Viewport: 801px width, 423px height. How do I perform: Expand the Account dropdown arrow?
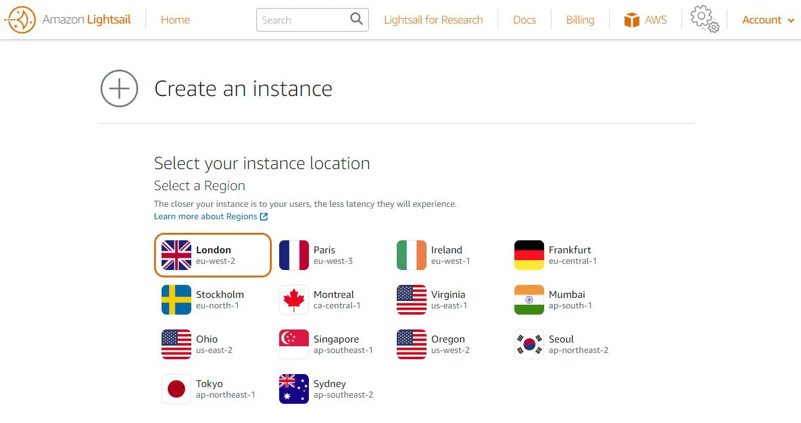[791, 20]
